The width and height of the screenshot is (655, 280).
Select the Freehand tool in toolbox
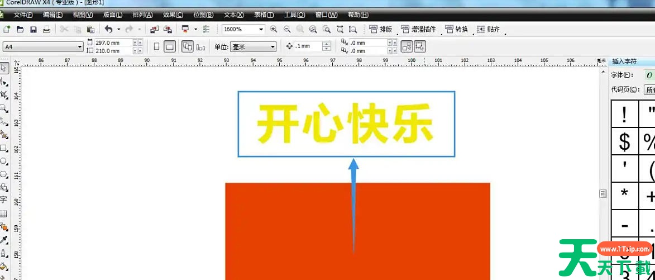4,122
